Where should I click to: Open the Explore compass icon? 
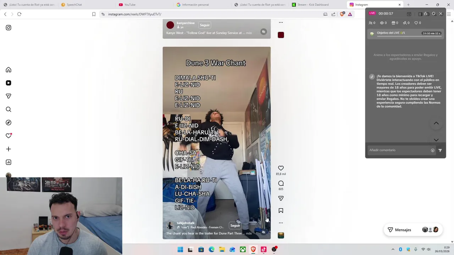[9, 123]
